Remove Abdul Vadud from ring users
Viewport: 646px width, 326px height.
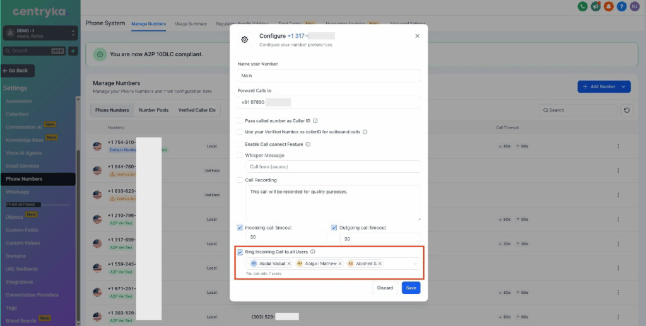click(289, 264)
